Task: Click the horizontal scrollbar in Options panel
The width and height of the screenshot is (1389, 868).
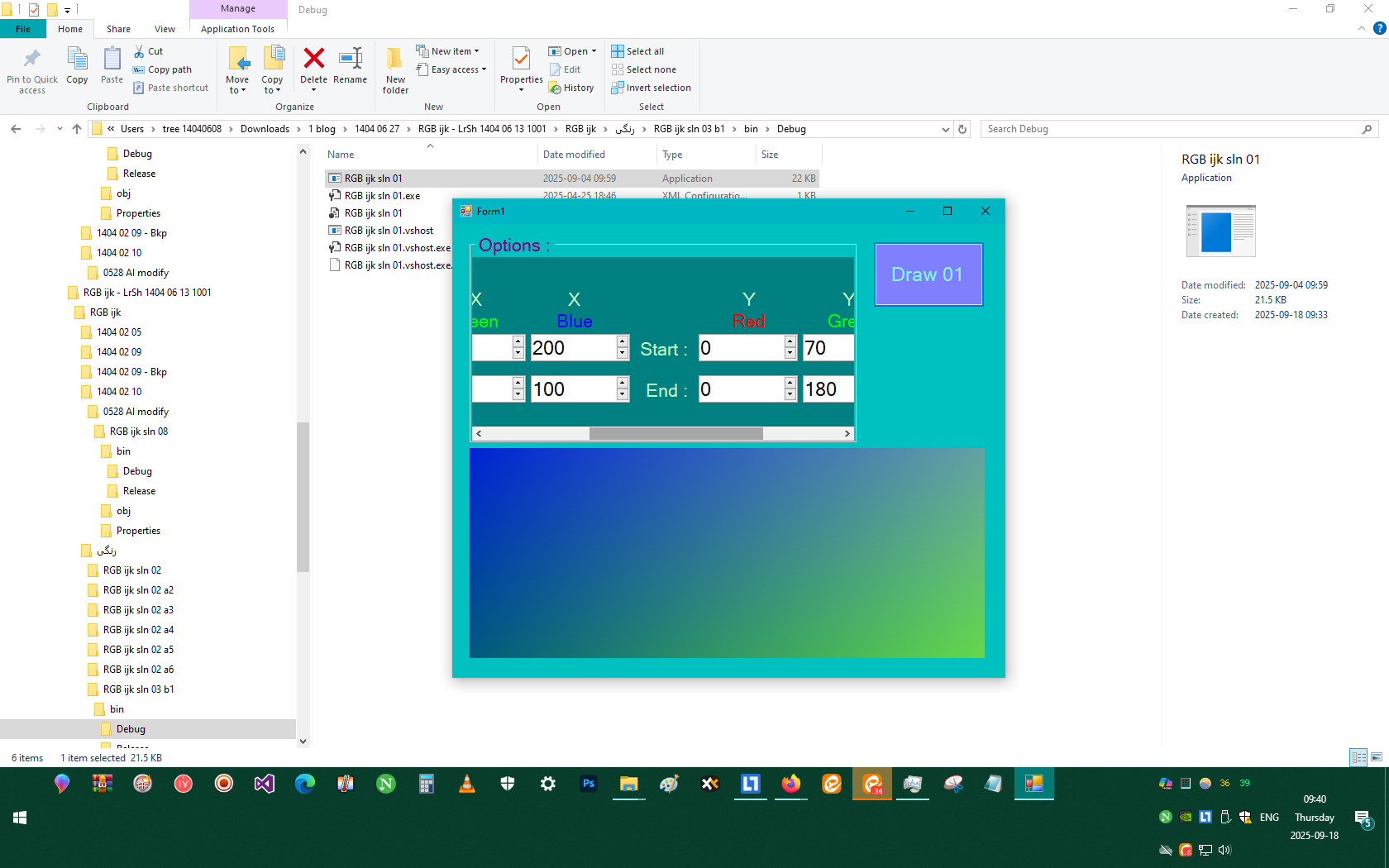Action: point(675,433)
